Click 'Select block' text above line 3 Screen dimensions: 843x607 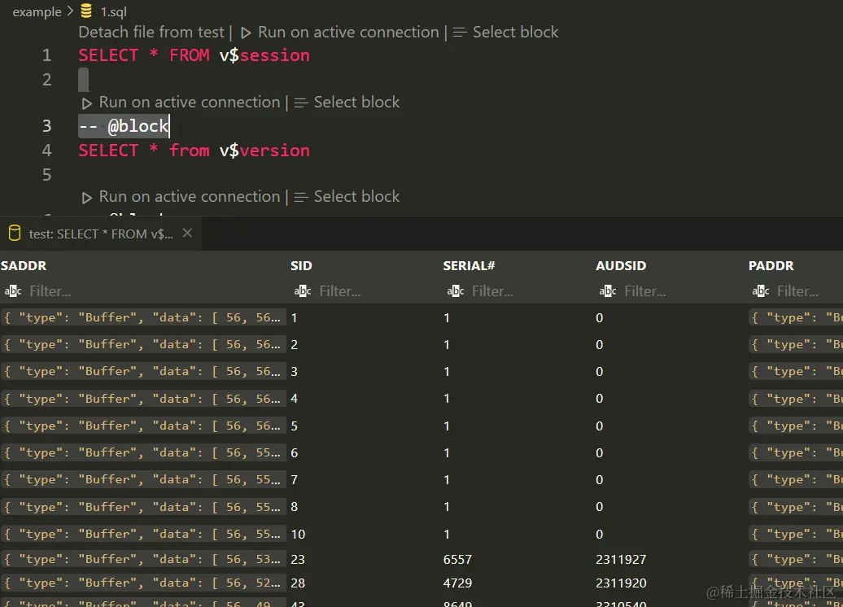tap(356, 103)
